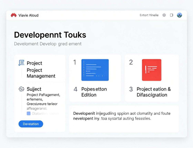This screenshot has height=148, width=193.
Task: Open settings via the gear icon
Action: tap(164, 15)
